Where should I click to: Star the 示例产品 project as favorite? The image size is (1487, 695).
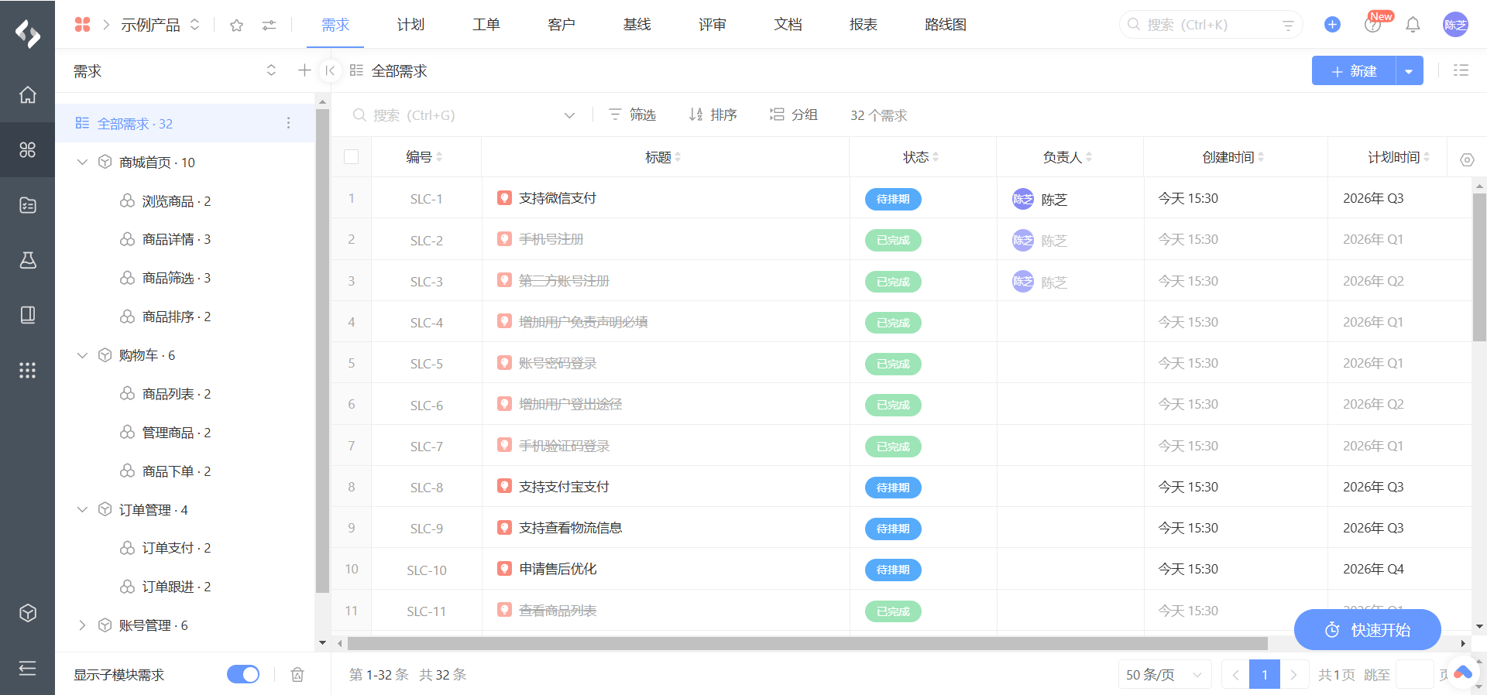pos(237,26)
